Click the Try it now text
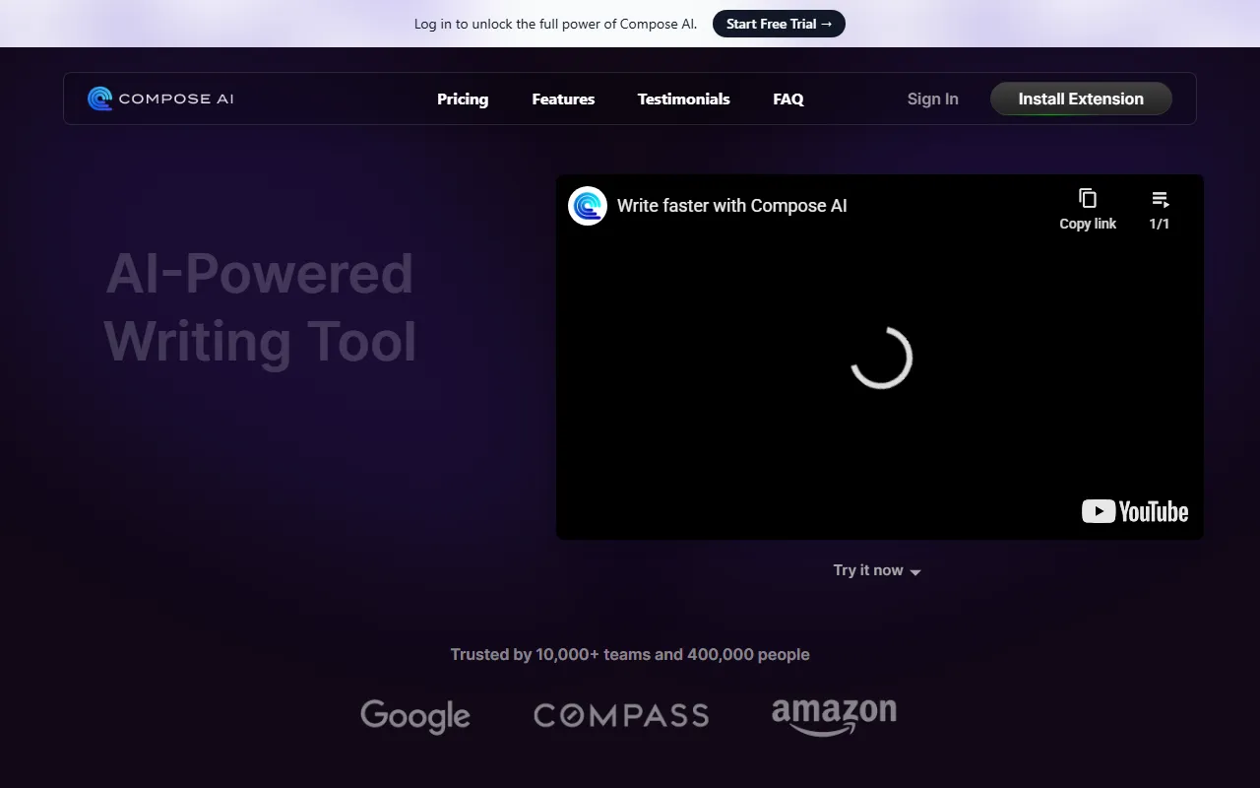The width and height of the screenshot is (1260, 788). point(867,570)
